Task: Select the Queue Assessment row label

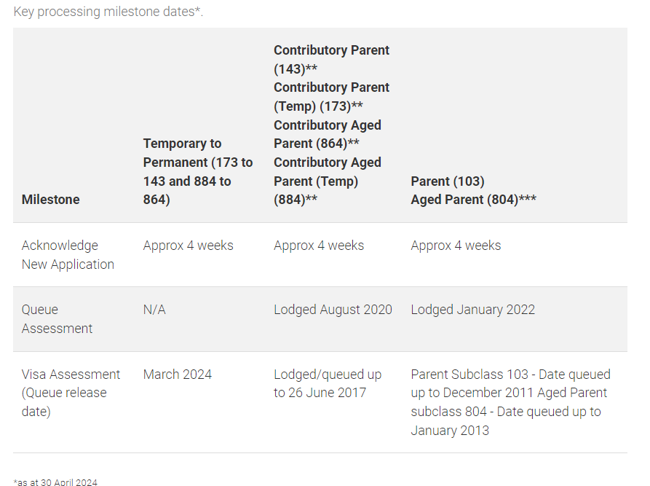Action: [x=57, y=319]
